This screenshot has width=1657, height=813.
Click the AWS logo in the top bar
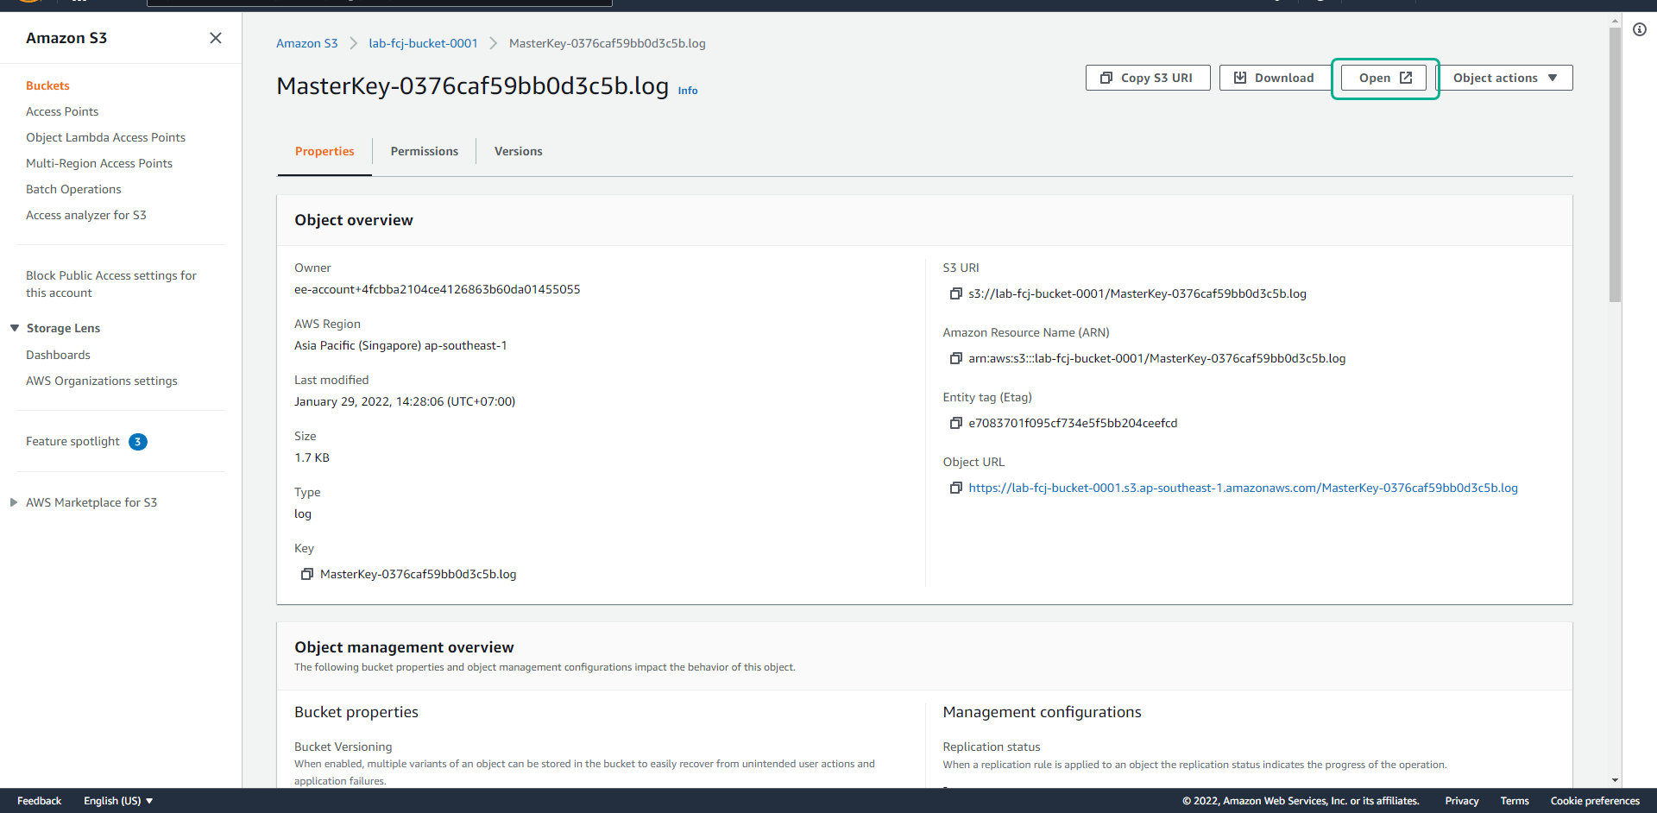tap(28, 3)
